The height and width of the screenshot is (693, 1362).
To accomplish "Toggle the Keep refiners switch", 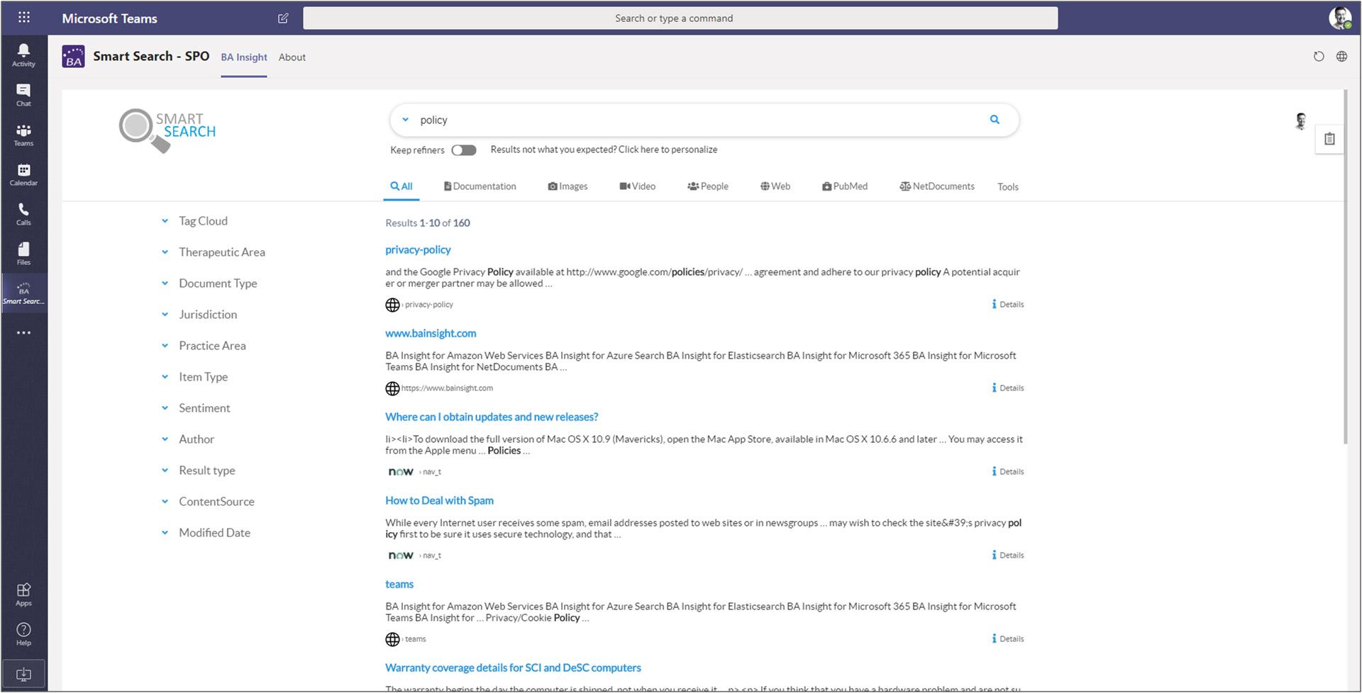I will [464, 150].
